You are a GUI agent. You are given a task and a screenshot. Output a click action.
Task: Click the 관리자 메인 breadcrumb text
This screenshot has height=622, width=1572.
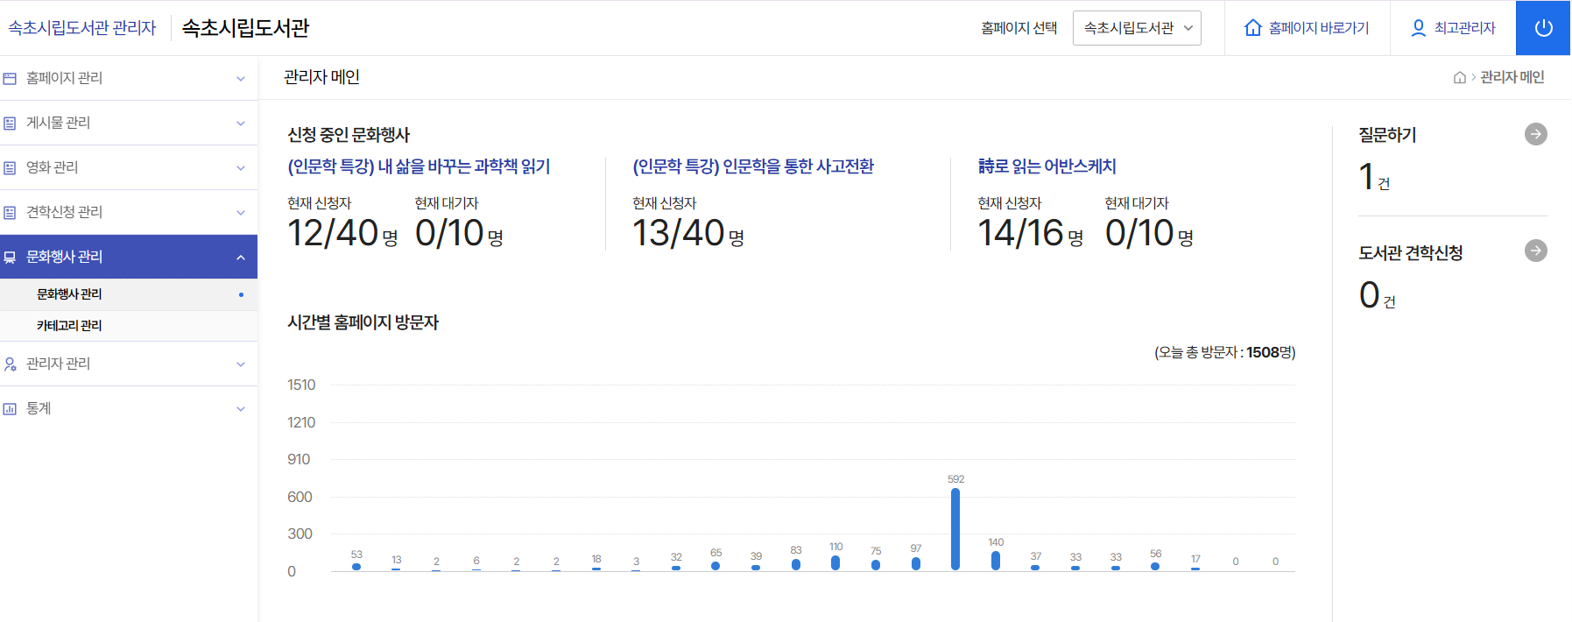click(1512, 77)
